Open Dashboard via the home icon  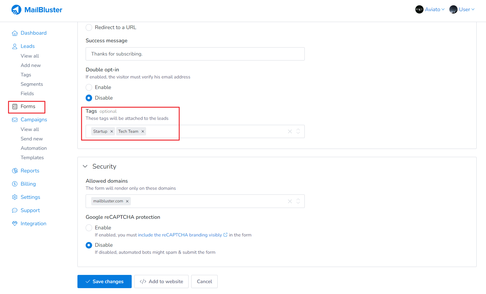(x=15, y=33)
